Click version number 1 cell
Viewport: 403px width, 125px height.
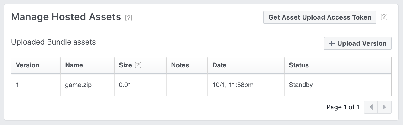[x=36, y=85]
